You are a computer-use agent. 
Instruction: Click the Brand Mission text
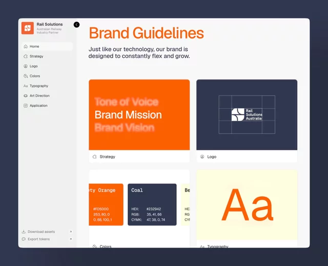tap(128, 115)
